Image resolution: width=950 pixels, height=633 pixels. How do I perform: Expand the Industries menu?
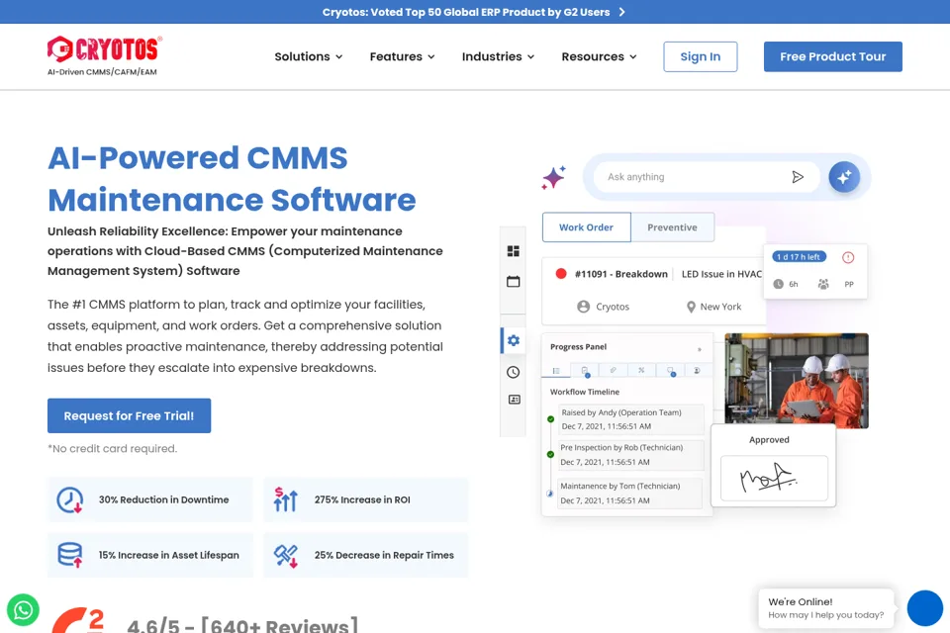tap(498, 56)
